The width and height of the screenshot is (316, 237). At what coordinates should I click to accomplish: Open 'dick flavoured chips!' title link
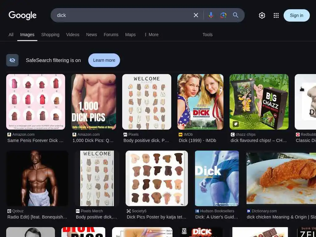point(259,140)
